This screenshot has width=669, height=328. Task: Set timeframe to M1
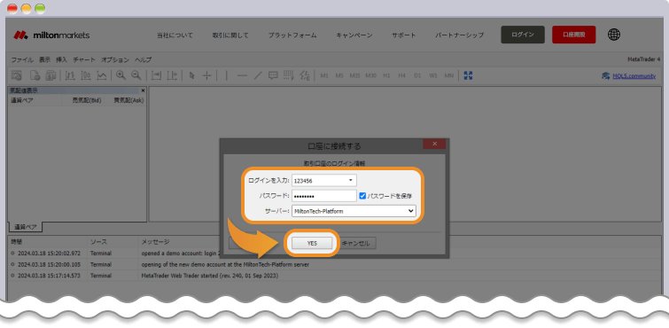tap(324, 75)
